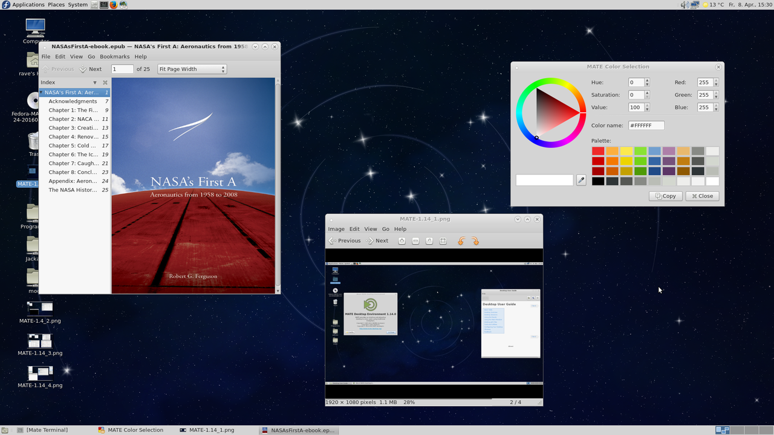Close the Index sidebar pane
Image resolution: width=774 pixels, height=435 pixels.
pos(105,83)
